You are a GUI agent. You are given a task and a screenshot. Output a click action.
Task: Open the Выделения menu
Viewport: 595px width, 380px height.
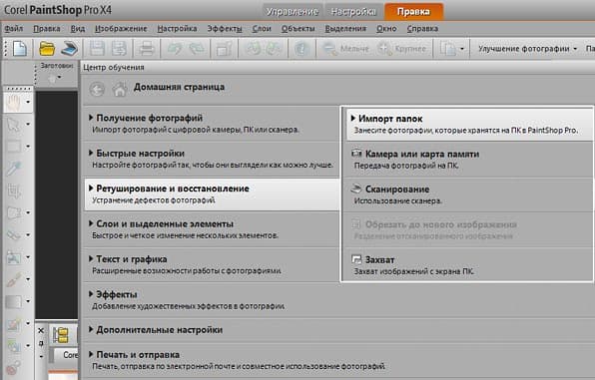point(345,29)
